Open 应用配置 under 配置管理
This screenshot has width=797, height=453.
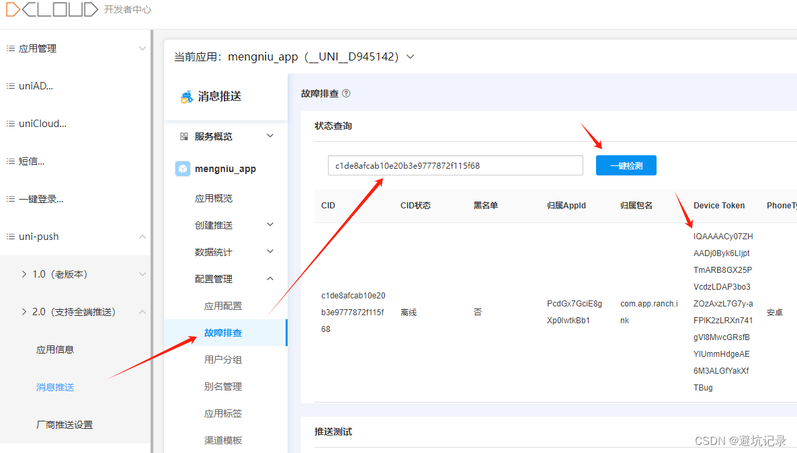[223, 306]
